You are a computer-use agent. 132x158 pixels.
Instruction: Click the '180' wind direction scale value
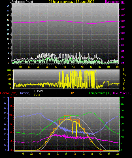(9, 79)
